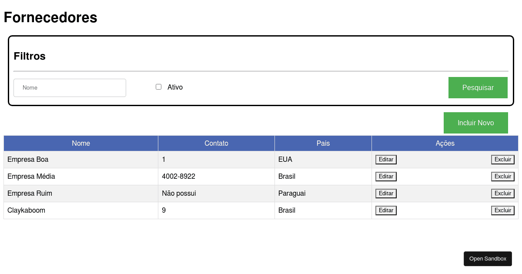Edit the Claykaboom supplier

386,210
